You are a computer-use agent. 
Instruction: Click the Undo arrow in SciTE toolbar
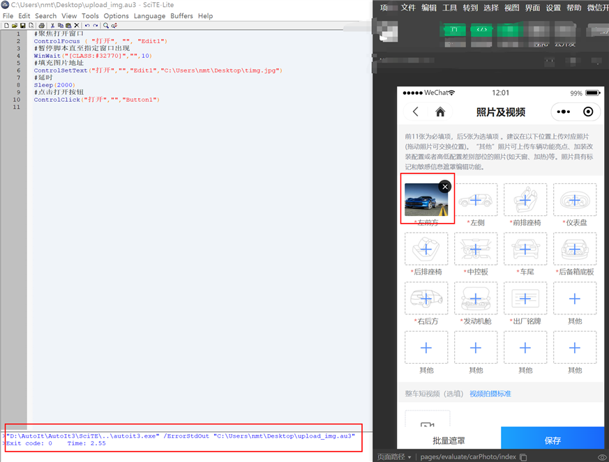pos(87,25)
